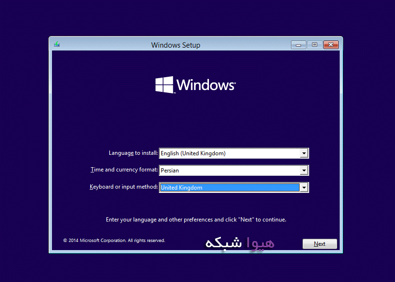This screenshot has width=395, height=282.
Task: Select the English (United Kingdom) language field
Action: pos(234,153)
